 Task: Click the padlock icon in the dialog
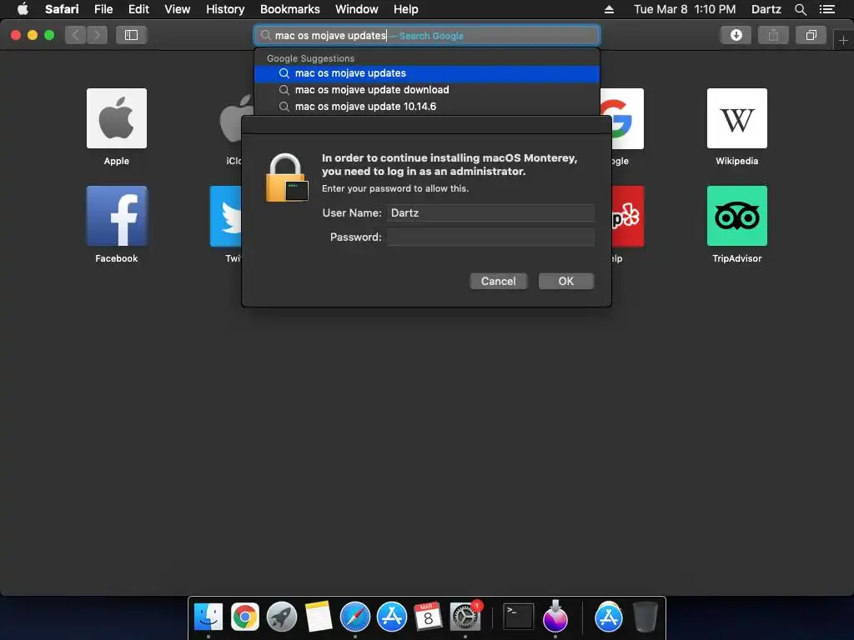pos(287,178)
